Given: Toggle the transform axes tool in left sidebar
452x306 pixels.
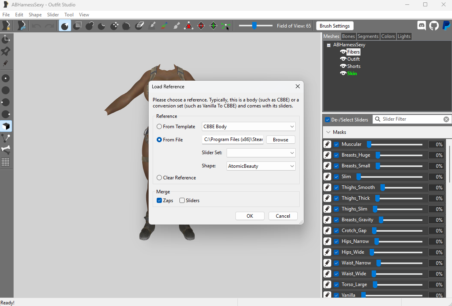Looking at the screenshot, I should 6,39.
